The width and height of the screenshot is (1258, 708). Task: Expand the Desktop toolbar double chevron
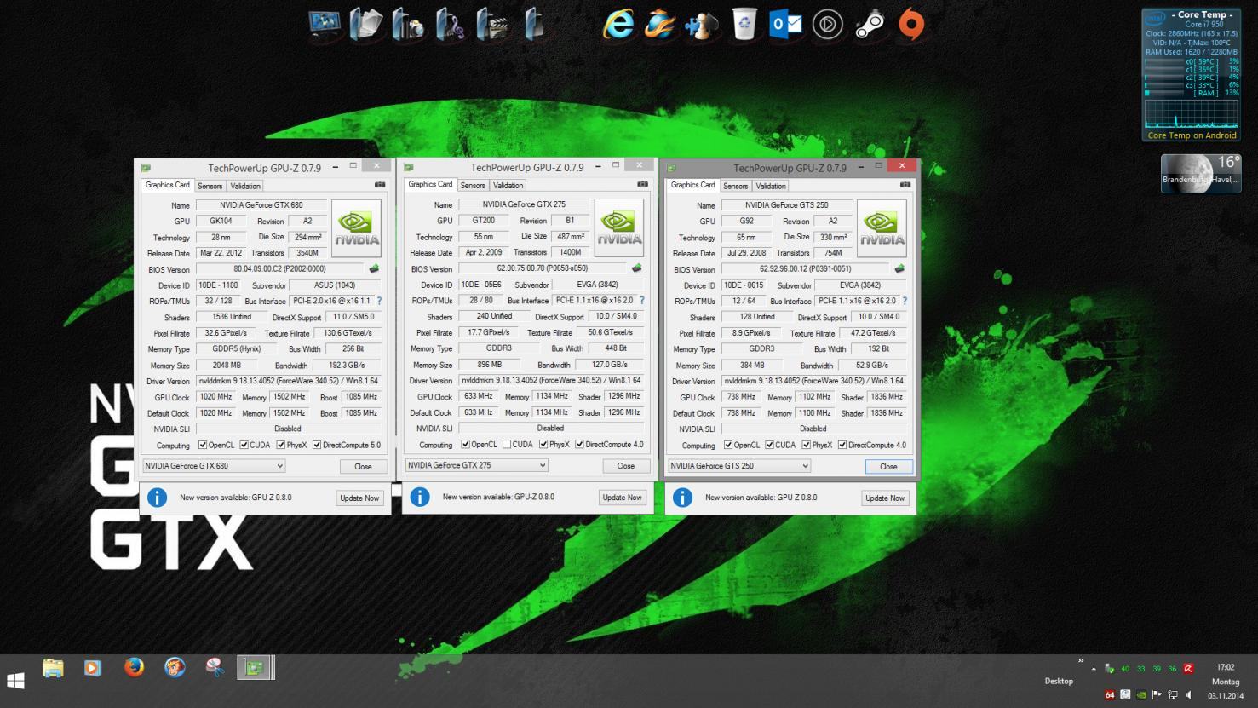pyautogui.click(x=1081, y=660)
